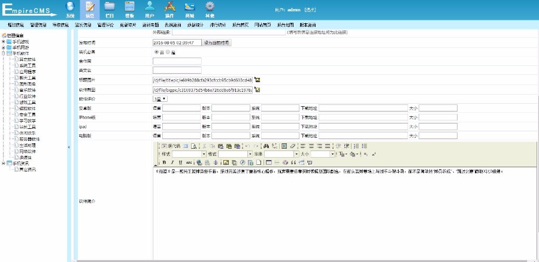Toggle editor source code view (源代码)
Viewport: 539px width, 262px height.
[171, 146]
